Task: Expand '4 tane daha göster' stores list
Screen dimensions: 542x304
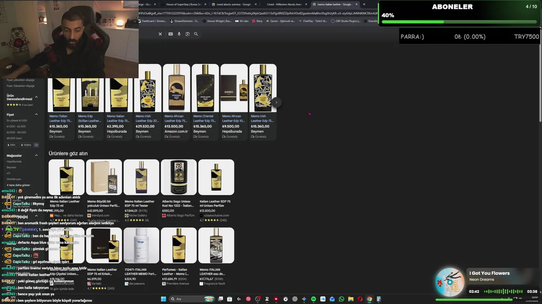Action: point(18,185)
